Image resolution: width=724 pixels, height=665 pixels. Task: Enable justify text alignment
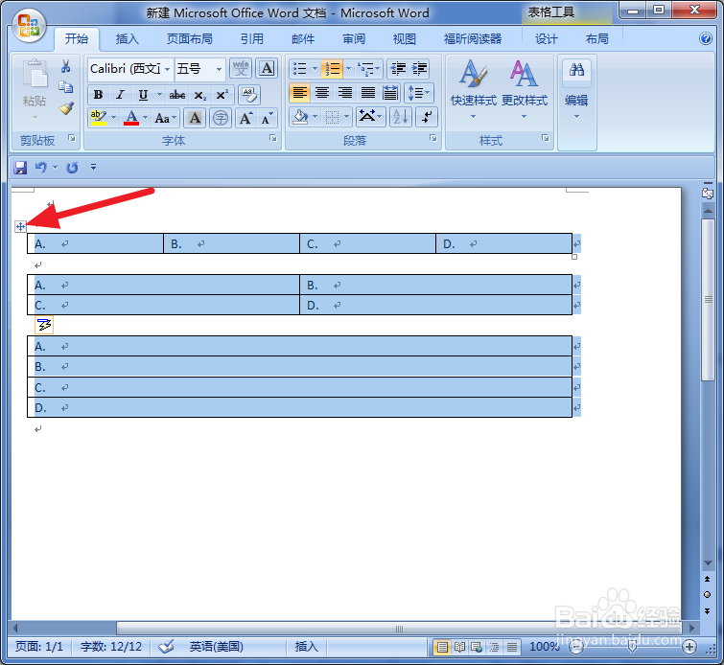[x=368, y=93]
